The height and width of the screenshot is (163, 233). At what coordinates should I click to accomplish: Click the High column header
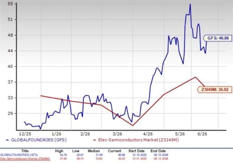(59, 151)
